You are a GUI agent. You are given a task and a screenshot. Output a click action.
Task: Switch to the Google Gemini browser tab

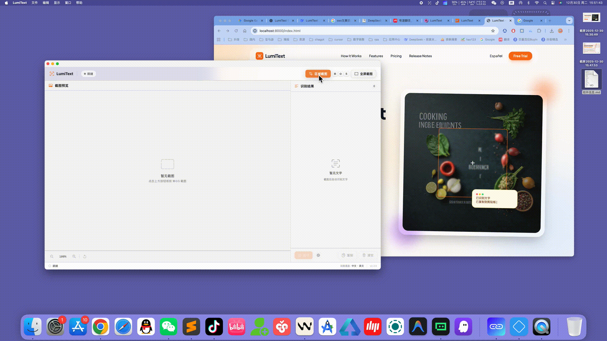tap(250, 21)
